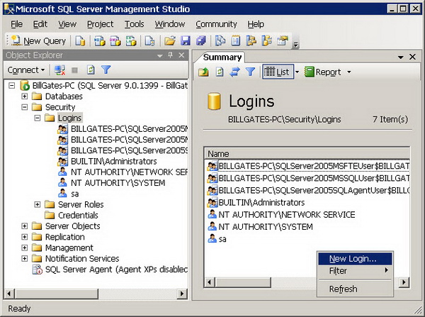The height and width of the screenshot is (317, 425).
Task: Select the sa login in the Summary list
Action: click(x=222, y=239)
